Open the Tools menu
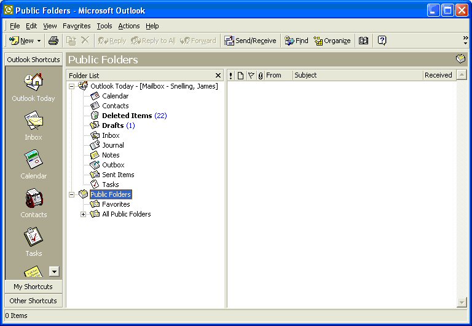 [104, 26]
